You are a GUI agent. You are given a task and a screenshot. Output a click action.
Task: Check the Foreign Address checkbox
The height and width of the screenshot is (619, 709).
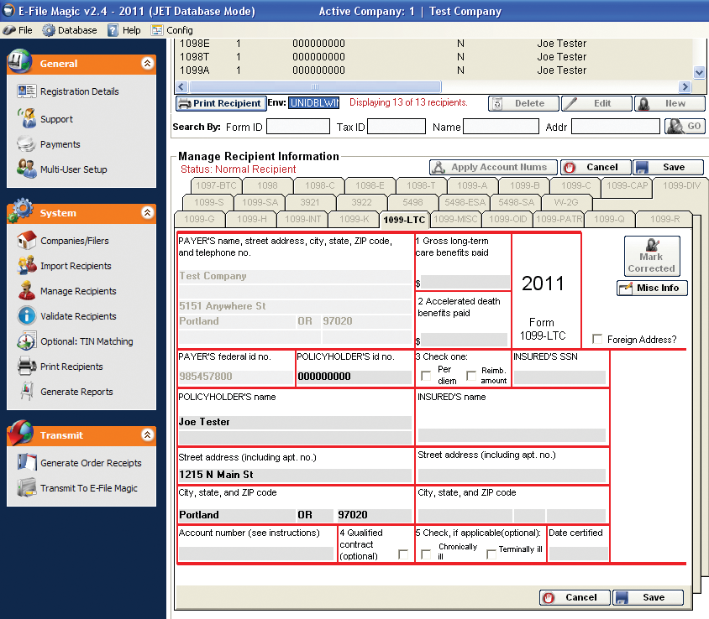pyautogui.click(x=597, y=339)
